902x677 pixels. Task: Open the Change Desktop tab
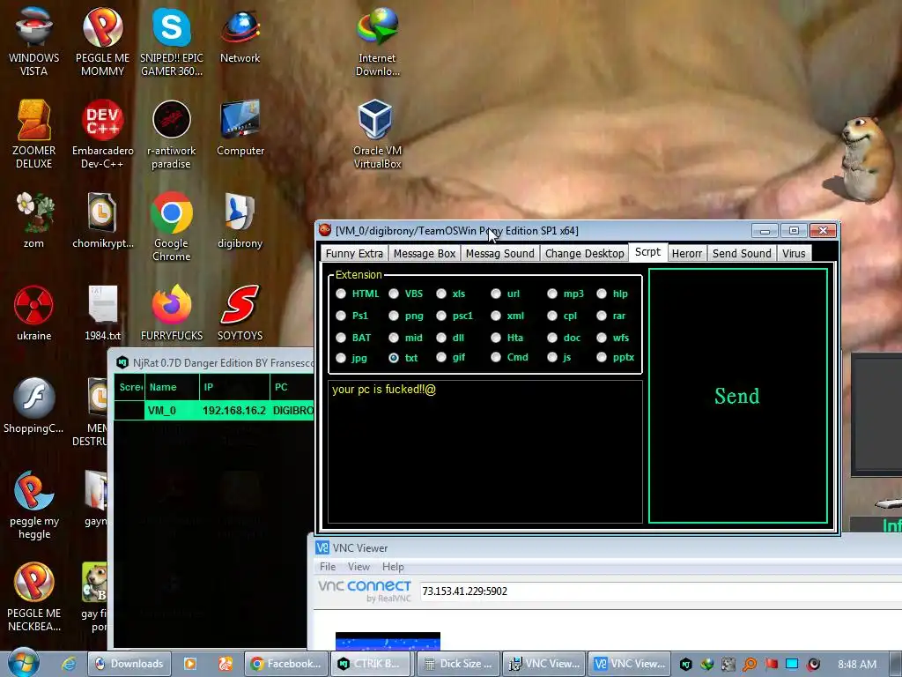(x=585, y=253)
